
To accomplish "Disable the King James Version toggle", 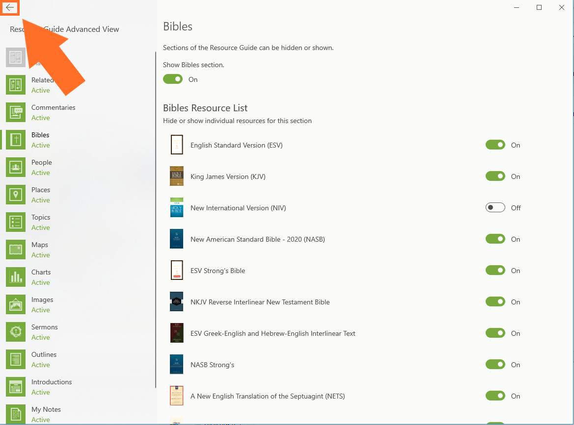I will tap(495, 176).
